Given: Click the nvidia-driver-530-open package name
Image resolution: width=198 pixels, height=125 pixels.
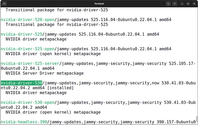Looking at the screenshot, I should (x=28, y=102).
